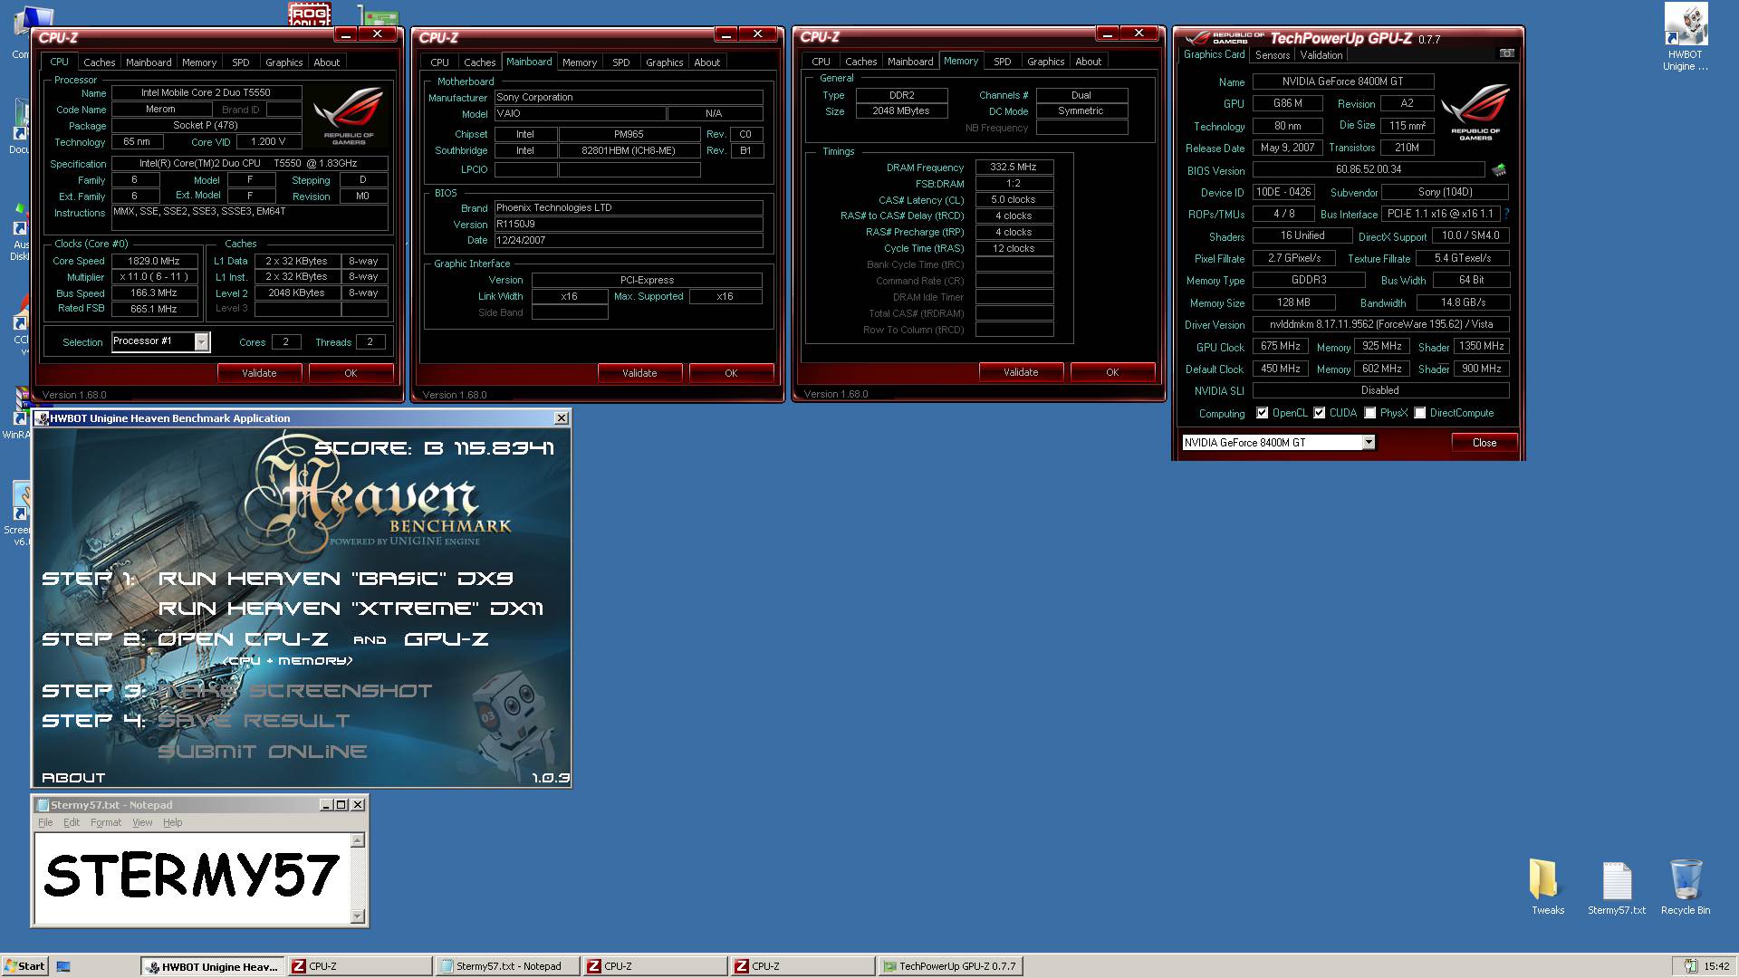Click Save Result in Heaven app

click(x=253, y=721)
